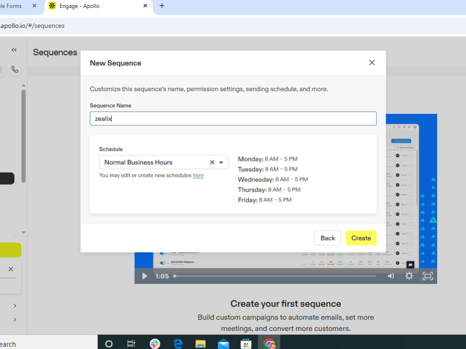The width and height of the screenshot is (466, 349).
Task: Close the New Sequence dialog
Action: pos(372,63)
